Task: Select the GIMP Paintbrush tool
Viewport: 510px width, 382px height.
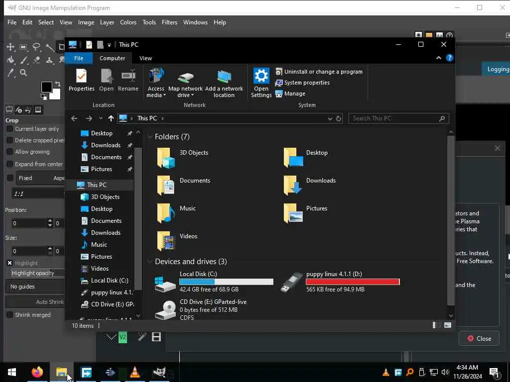Action: 23,60
